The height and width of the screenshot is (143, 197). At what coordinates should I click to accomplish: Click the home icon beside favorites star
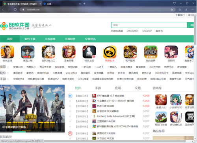pos(180,9)
